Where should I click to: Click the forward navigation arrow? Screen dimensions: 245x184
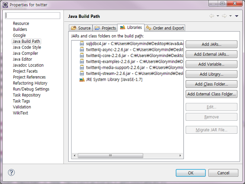pyautogui.click(x=224, y=16)
